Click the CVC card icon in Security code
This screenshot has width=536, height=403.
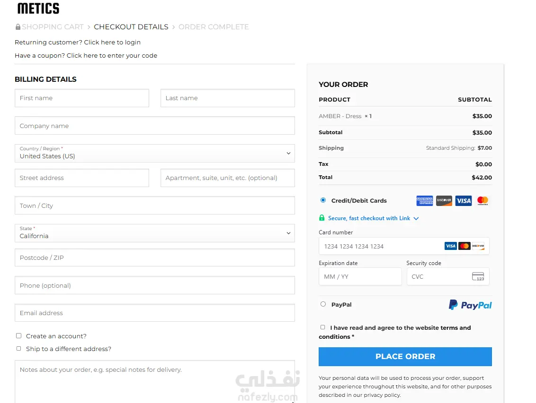pyautogui.click(x=478, y=277)
